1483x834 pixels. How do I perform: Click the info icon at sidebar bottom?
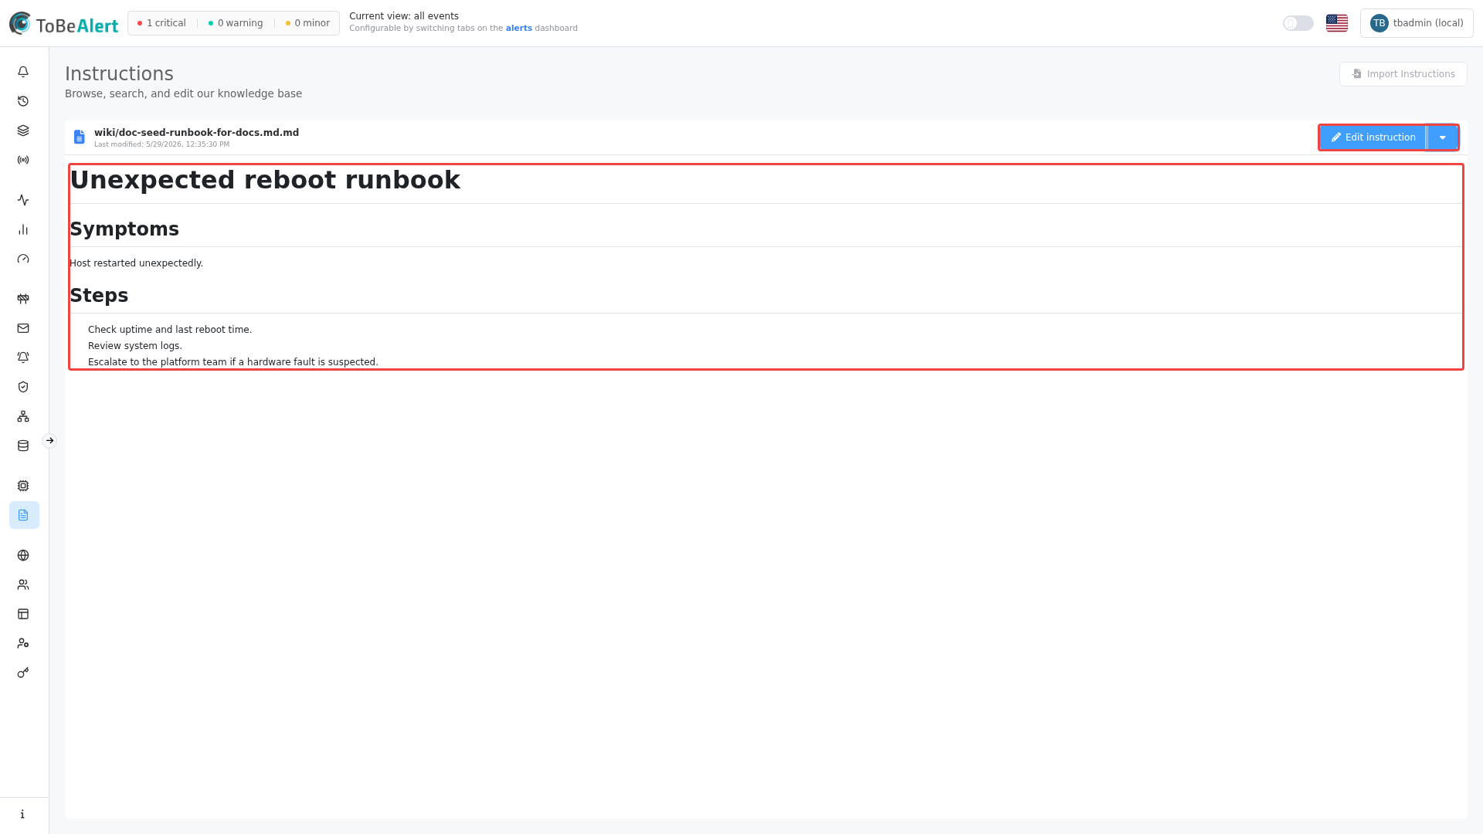point(22,814)
